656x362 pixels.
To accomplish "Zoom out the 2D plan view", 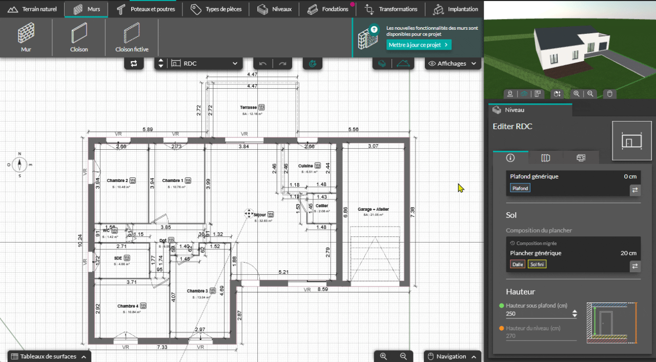I will click(x=403, y=356).
